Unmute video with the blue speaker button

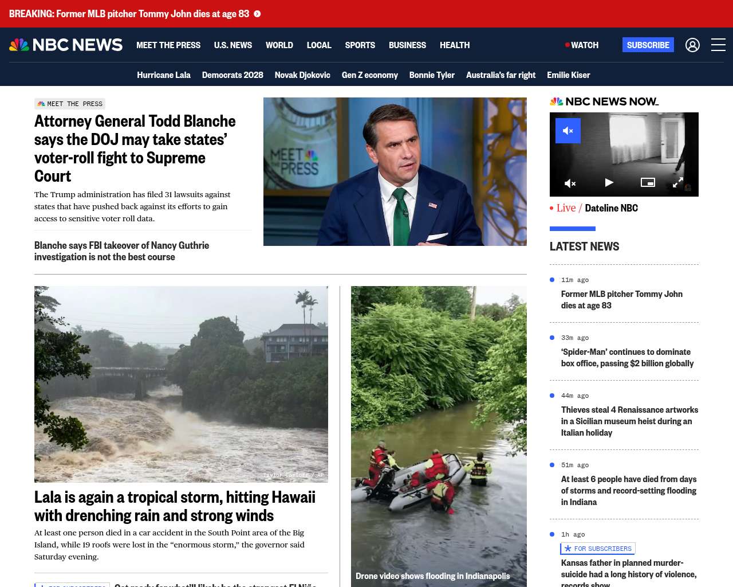point(568,131)
